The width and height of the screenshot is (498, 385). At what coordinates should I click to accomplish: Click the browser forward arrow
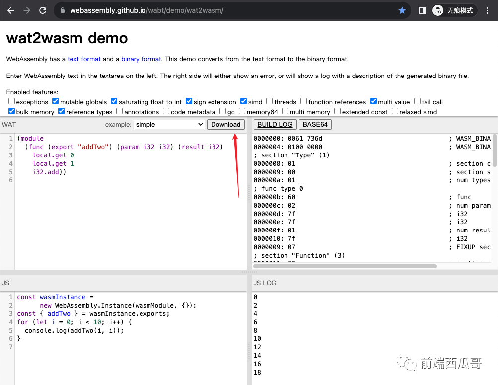27,10
